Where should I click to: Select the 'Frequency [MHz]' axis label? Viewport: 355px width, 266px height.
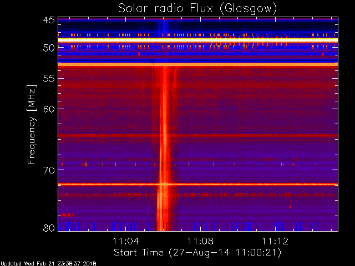[x=32, y=124]
